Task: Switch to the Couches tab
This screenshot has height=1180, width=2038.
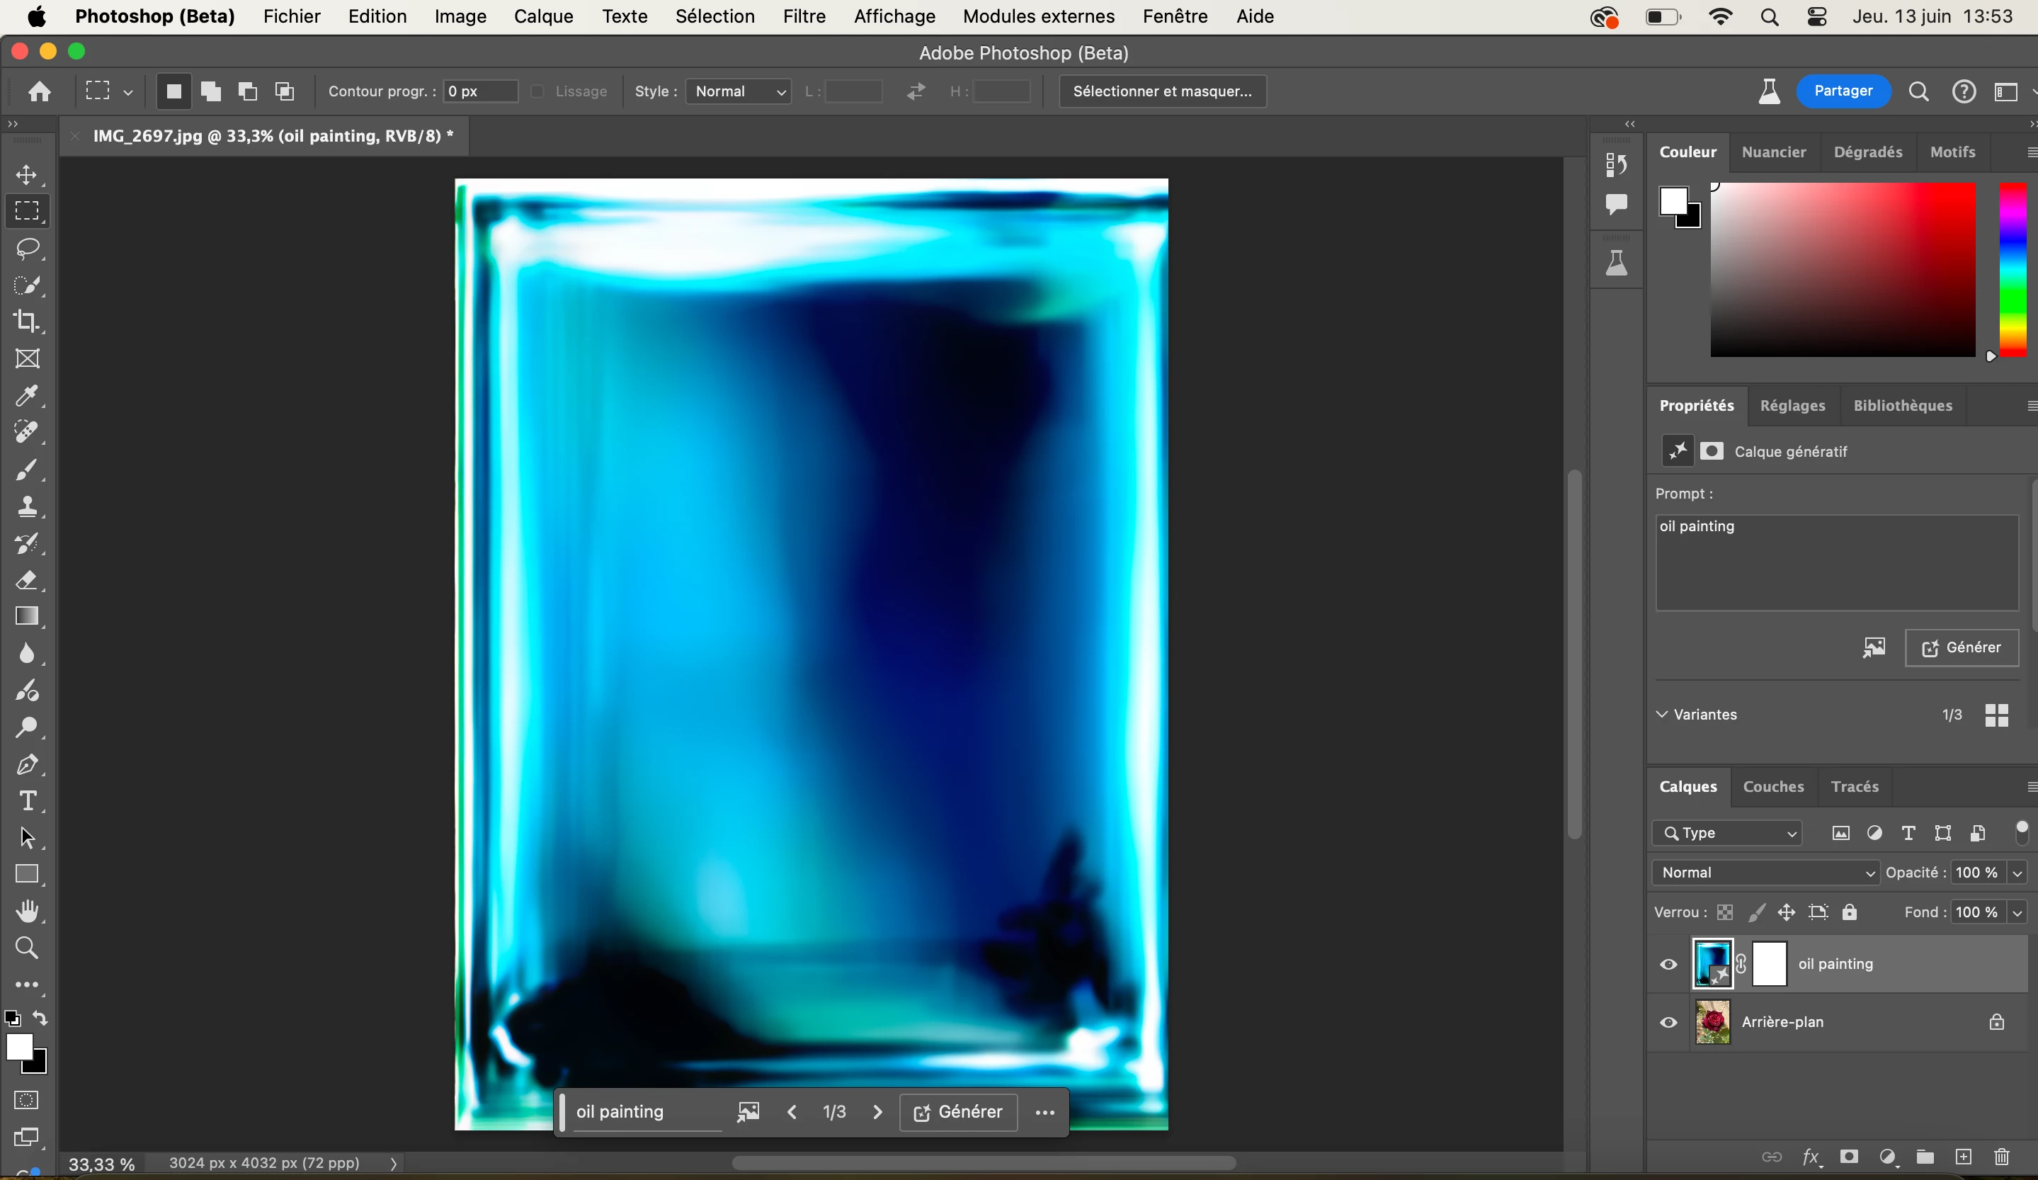Action: point(1772,786)
